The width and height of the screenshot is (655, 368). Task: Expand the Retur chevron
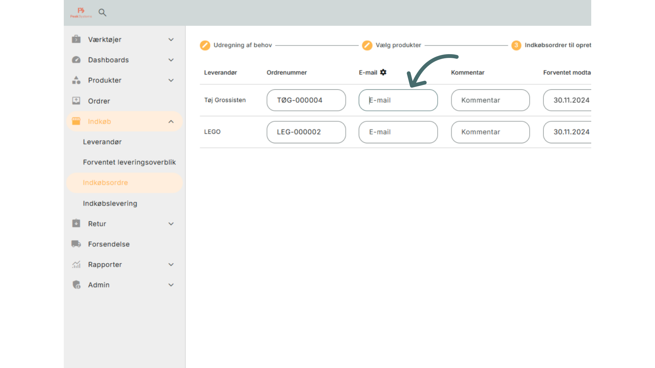[171, 224]
